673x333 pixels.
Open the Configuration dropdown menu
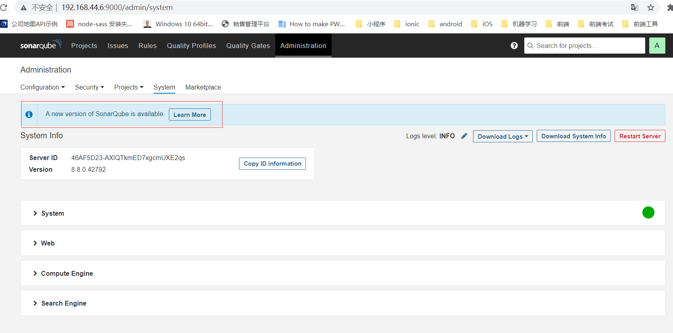pos(43,87)
